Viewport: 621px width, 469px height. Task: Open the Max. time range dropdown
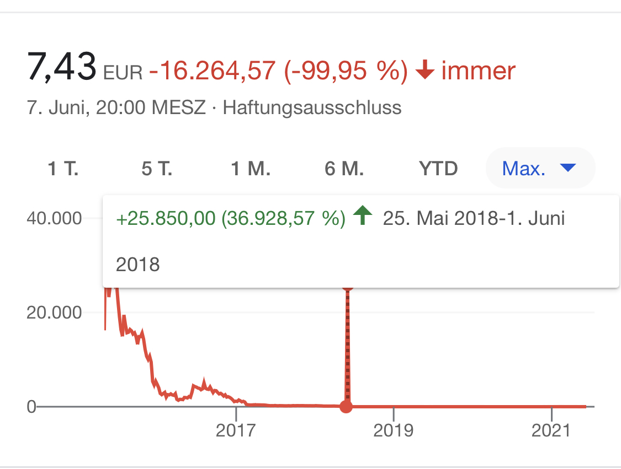coord(530,168)
